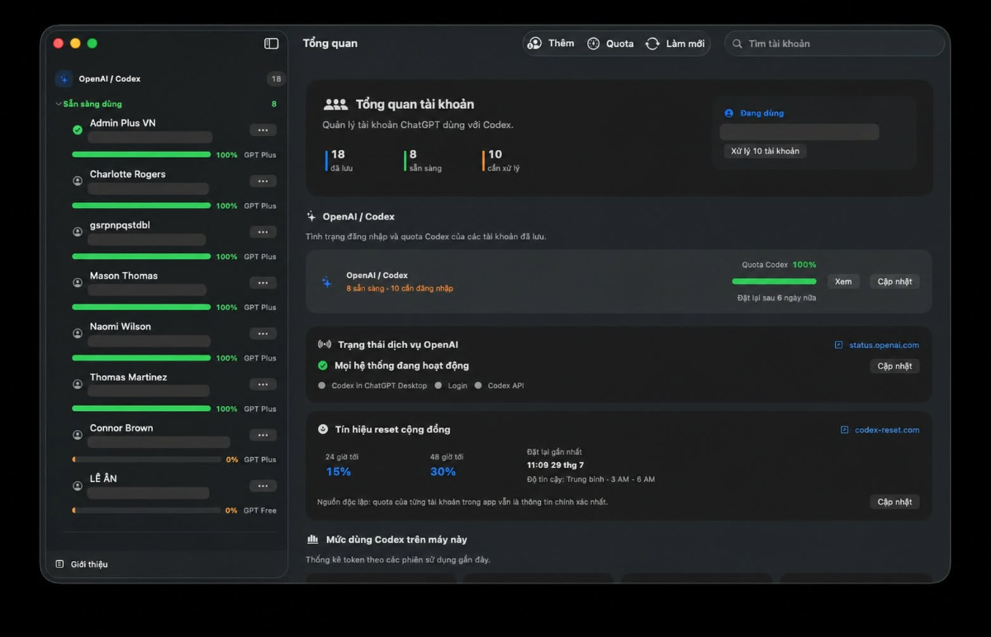Screen dimensions: 991x637
Task: Click the blurred current-account field under Đang dùng
Action: click(799, 132)
